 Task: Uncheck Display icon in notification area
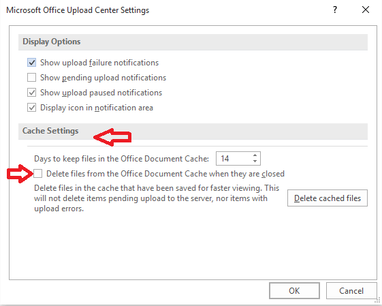coord(32,108)
